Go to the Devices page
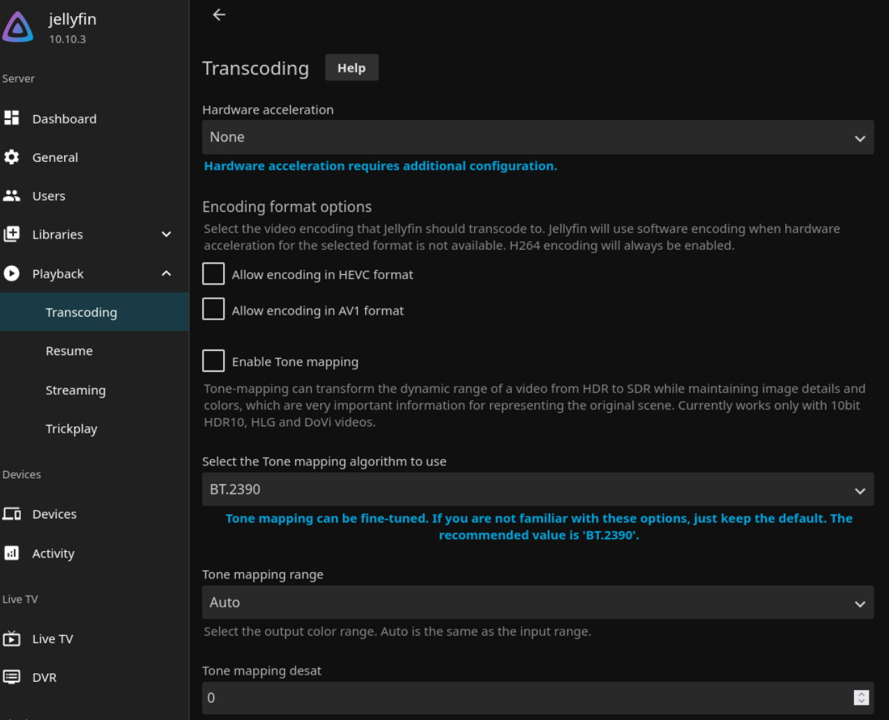The height and width of the screenshot is (720, 889). click(94, 514)
